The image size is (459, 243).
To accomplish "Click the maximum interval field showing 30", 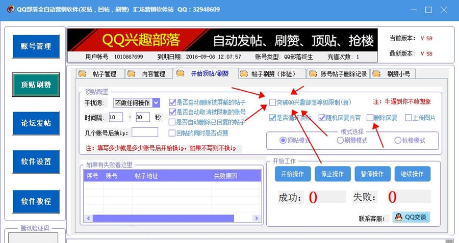I will click(143, 118).
